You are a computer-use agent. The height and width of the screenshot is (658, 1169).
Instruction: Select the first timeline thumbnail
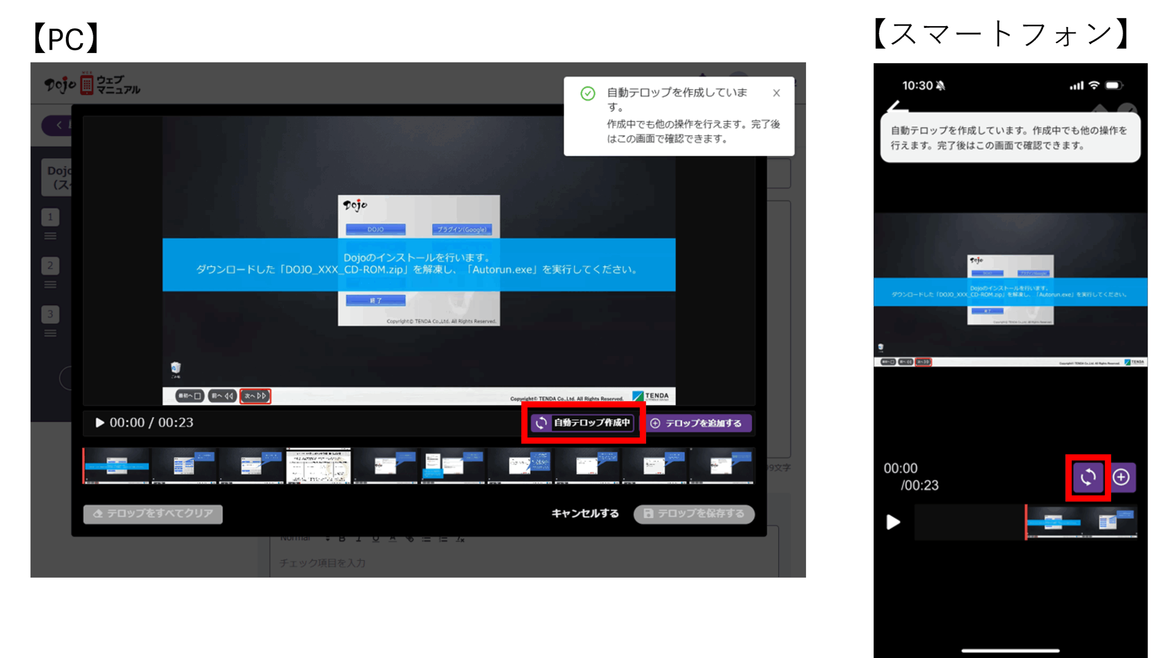click(x=117, y=466)
